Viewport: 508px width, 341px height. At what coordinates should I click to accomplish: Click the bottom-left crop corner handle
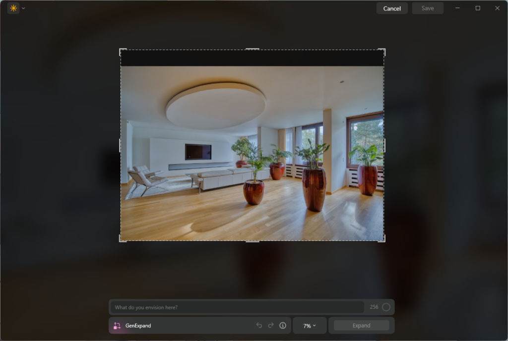(122, 239)
